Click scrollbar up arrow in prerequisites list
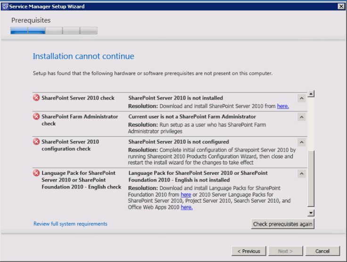Viewport: 347px width, 262px height. tap(311, 94)
